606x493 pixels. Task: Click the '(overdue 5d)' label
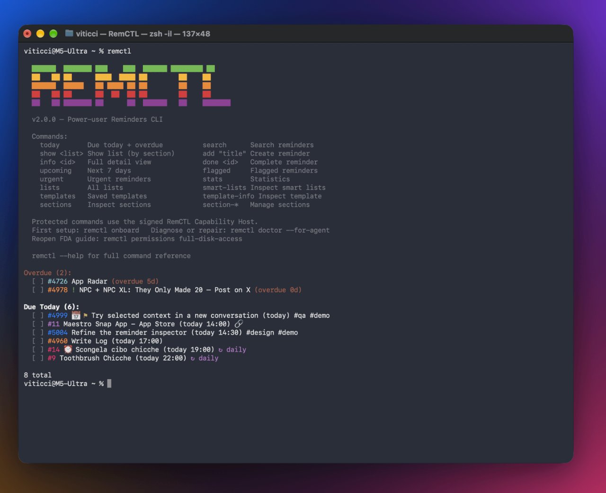coord(135,282)
